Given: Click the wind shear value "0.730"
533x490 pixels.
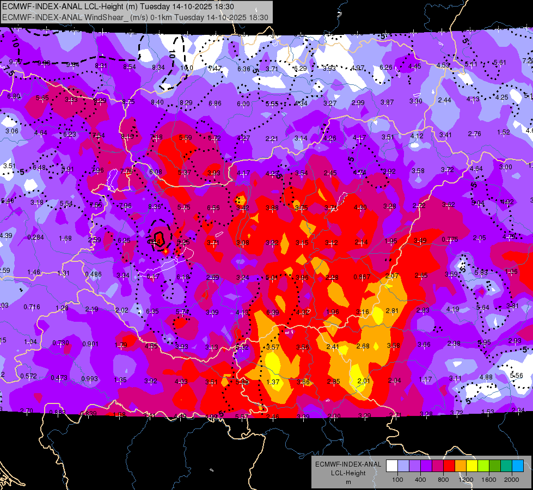Looking at the screenshot, I should click(x=60, y=343).
